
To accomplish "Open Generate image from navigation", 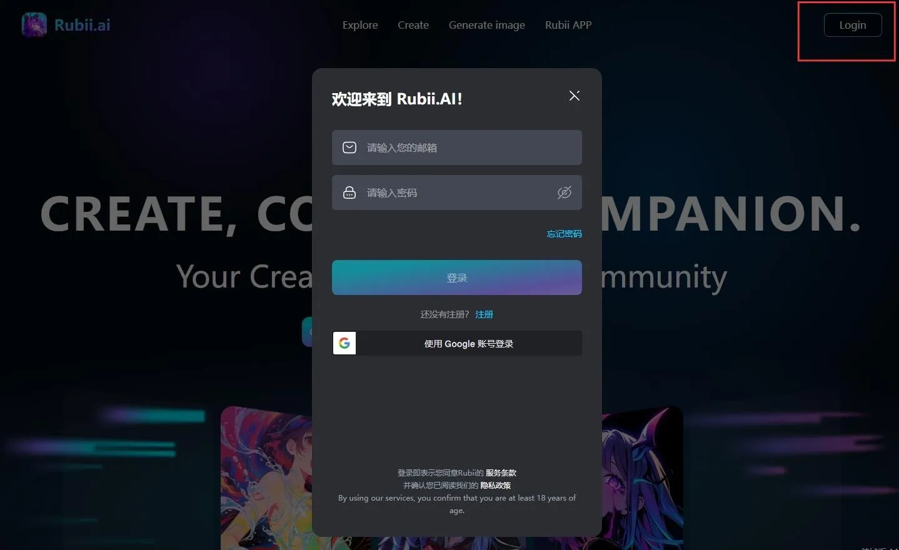I will point(486,25).
